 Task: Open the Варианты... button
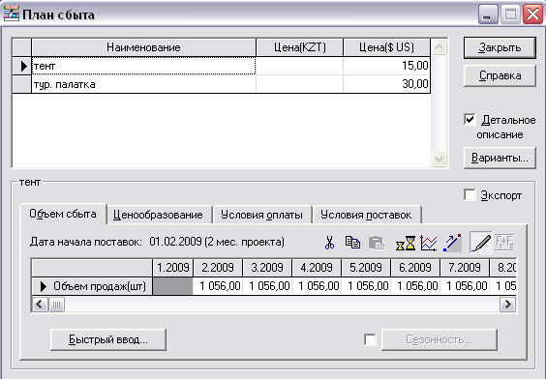500,158
